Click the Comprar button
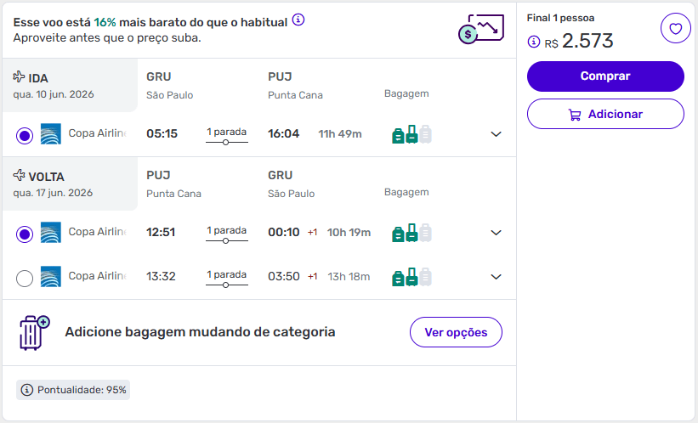 pyautogui.click(x=605, y=76)
